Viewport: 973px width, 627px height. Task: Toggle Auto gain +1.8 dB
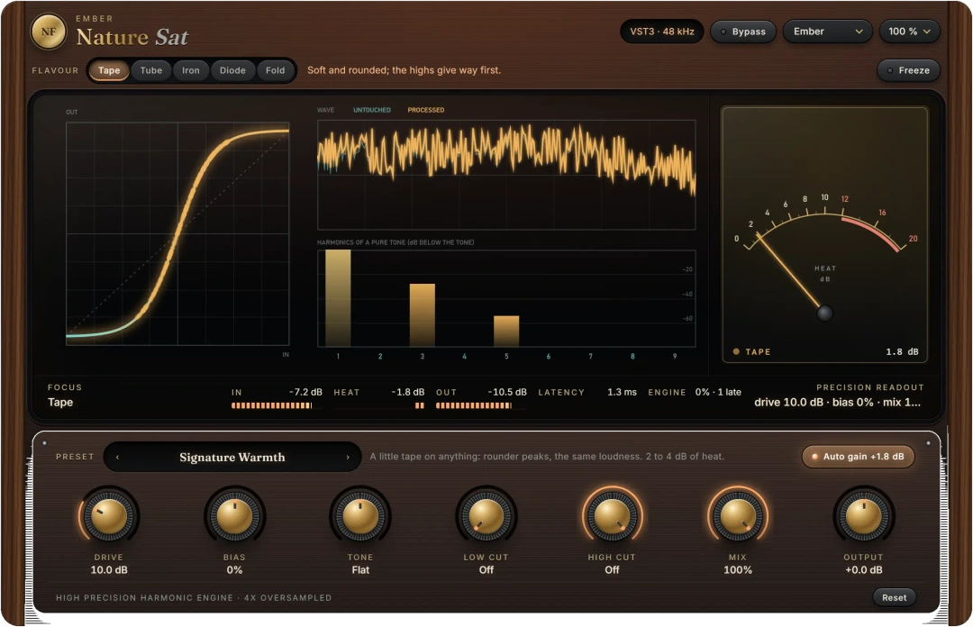pos(859,456)
